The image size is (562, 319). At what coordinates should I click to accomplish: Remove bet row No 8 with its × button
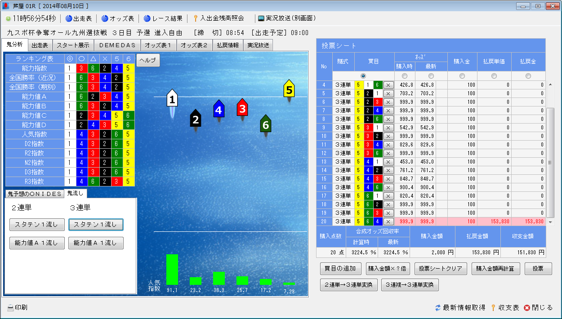388,119
